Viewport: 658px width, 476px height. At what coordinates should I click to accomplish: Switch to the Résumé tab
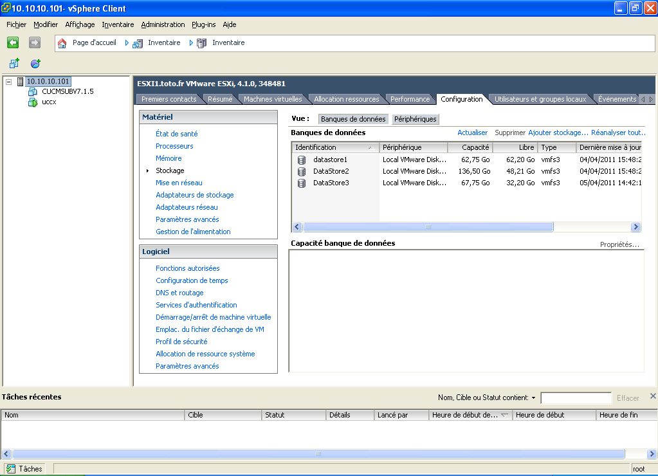click(220, 99)
